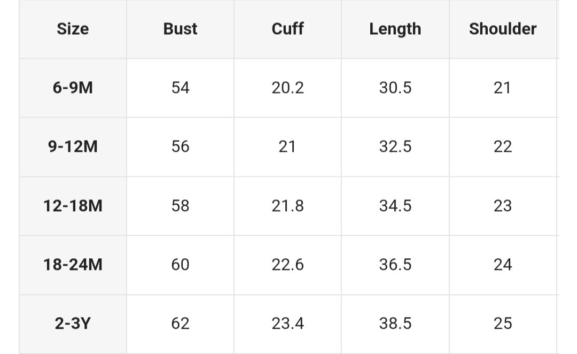Screen dimensions: 577x354
Task: Click cuff value 23.4 for 2-3Y
Action: pyautogui.click(x=288, y=324)
